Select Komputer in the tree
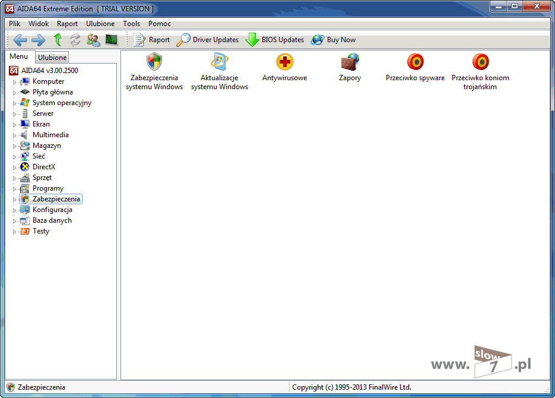This screenshot has height=398, width=555. 48,81
